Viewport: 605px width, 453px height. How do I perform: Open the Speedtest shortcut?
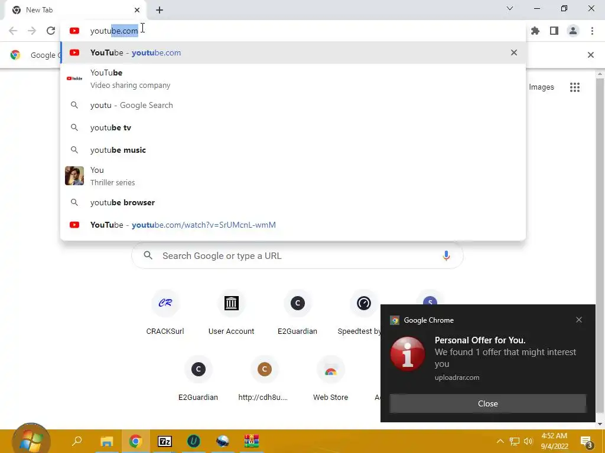pos(361,313)
